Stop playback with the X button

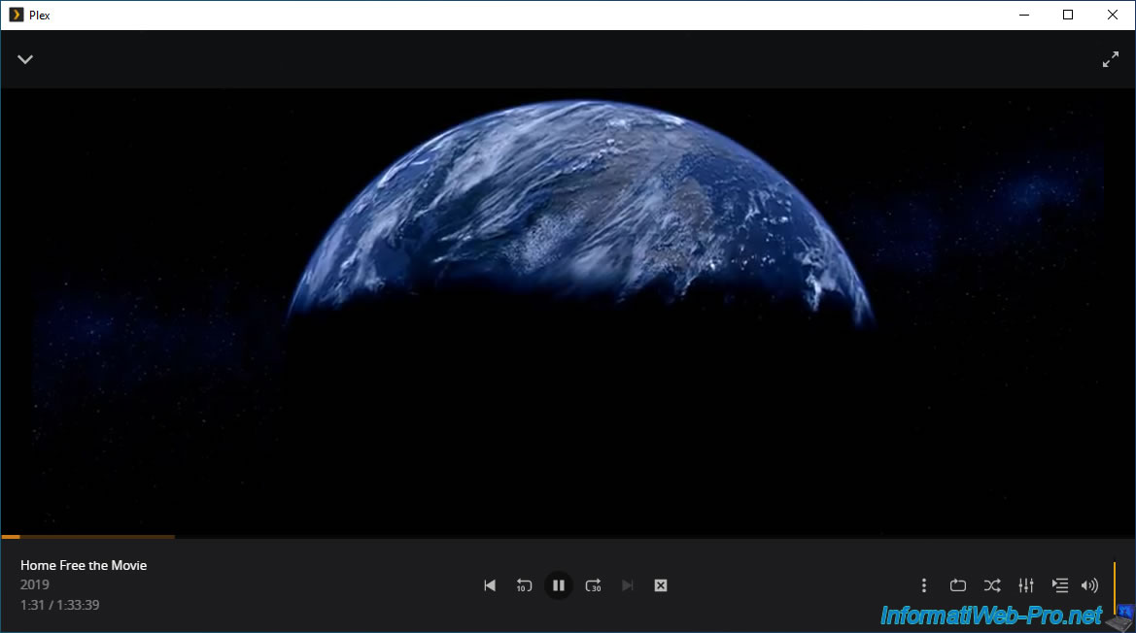pos(661,585)
